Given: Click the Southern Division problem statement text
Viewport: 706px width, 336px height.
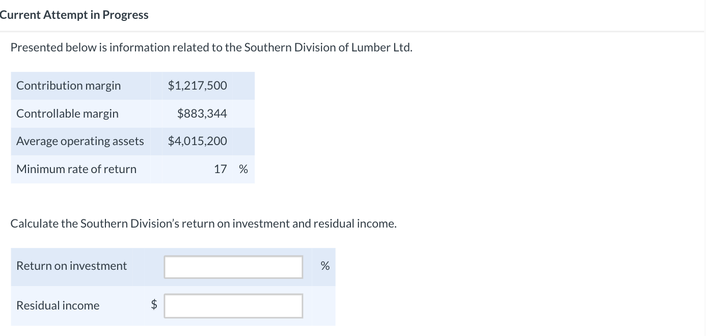Looking at the screenshot, I should 211,47.
